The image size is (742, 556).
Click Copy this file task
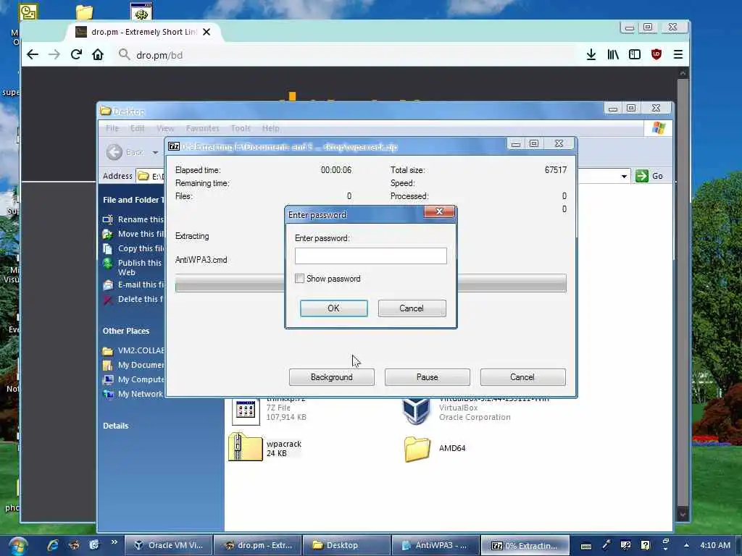(133, 249)
